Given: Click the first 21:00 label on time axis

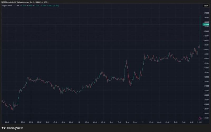Looking at the screenshot, I should 7,122.
